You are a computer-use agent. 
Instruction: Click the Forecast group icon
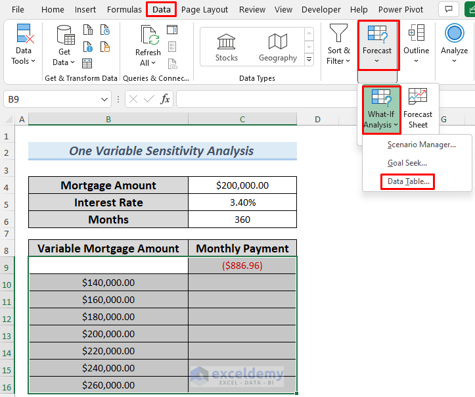click(377, 34)
